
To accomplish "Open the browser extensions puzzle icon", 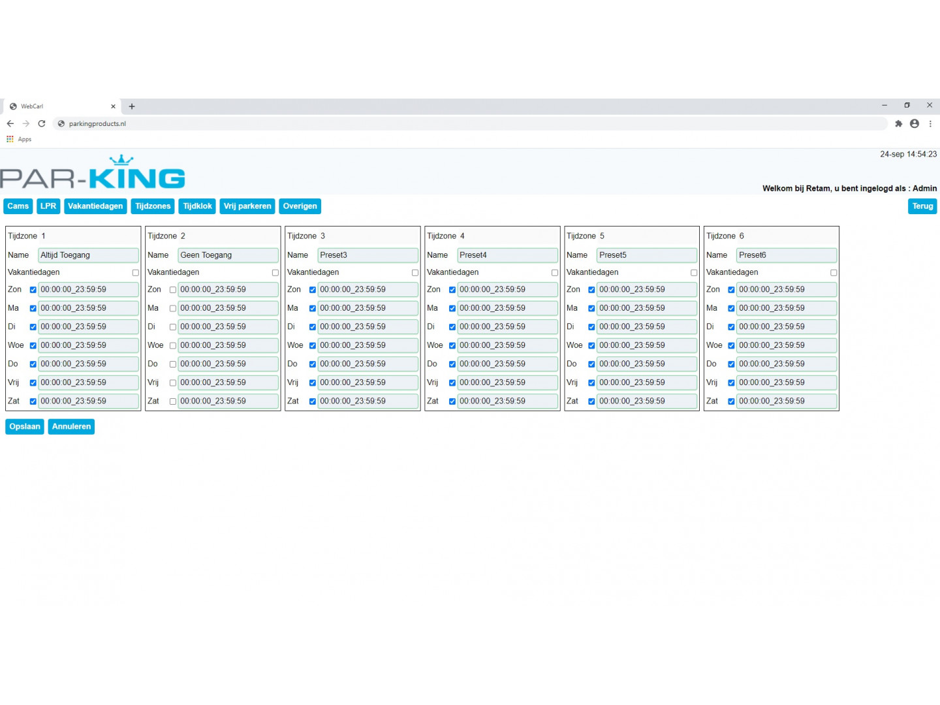I will [x=898, y=123].
